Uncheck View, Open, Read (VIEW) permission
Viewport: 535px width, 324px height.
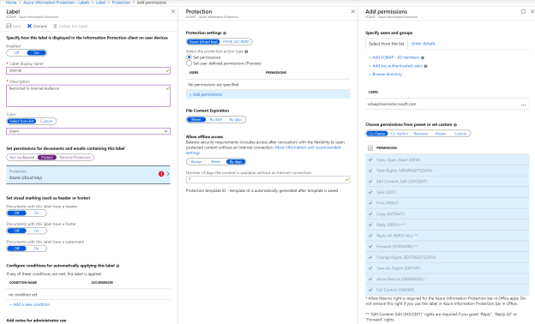click(370, 159)
